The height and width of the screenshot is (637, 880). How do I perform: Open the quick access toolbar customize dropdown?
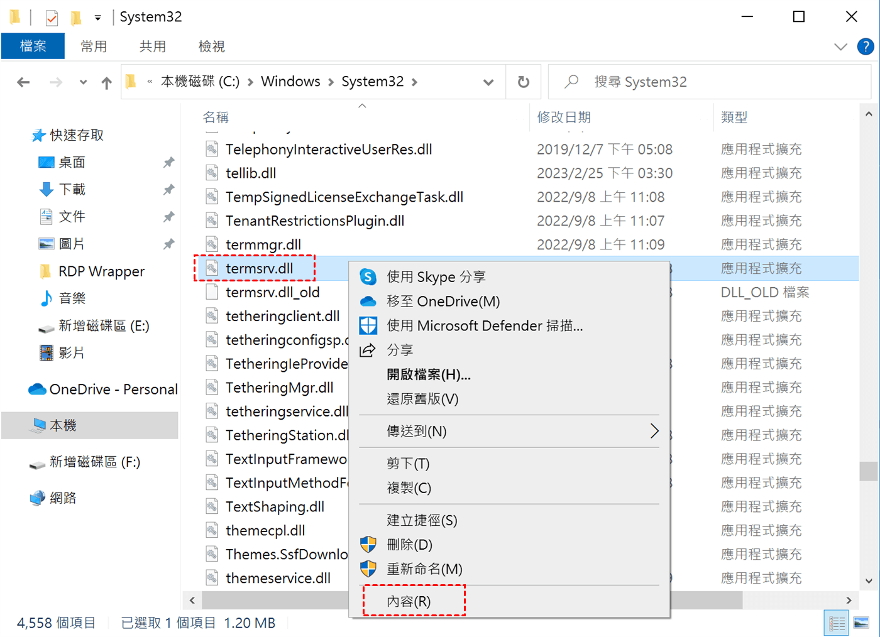98,18
